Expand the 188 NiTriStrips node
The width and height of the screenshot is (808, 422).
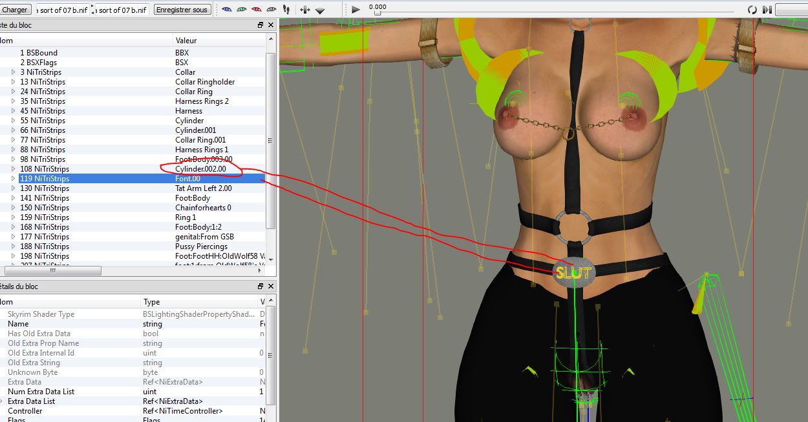coord(14,246)
